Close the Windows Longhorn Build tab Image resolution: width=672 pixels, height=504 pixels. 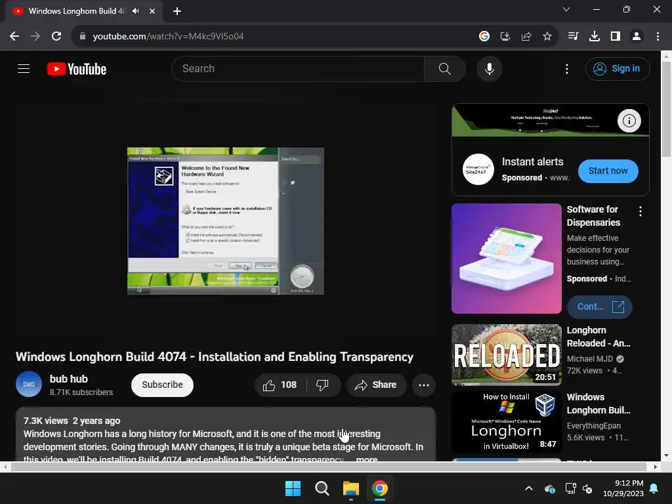(x=152, y=11)
